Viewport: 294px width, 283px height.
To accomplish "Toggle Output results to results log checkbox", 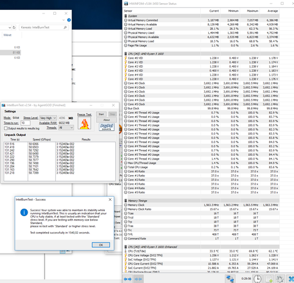I will coord(6,128).
